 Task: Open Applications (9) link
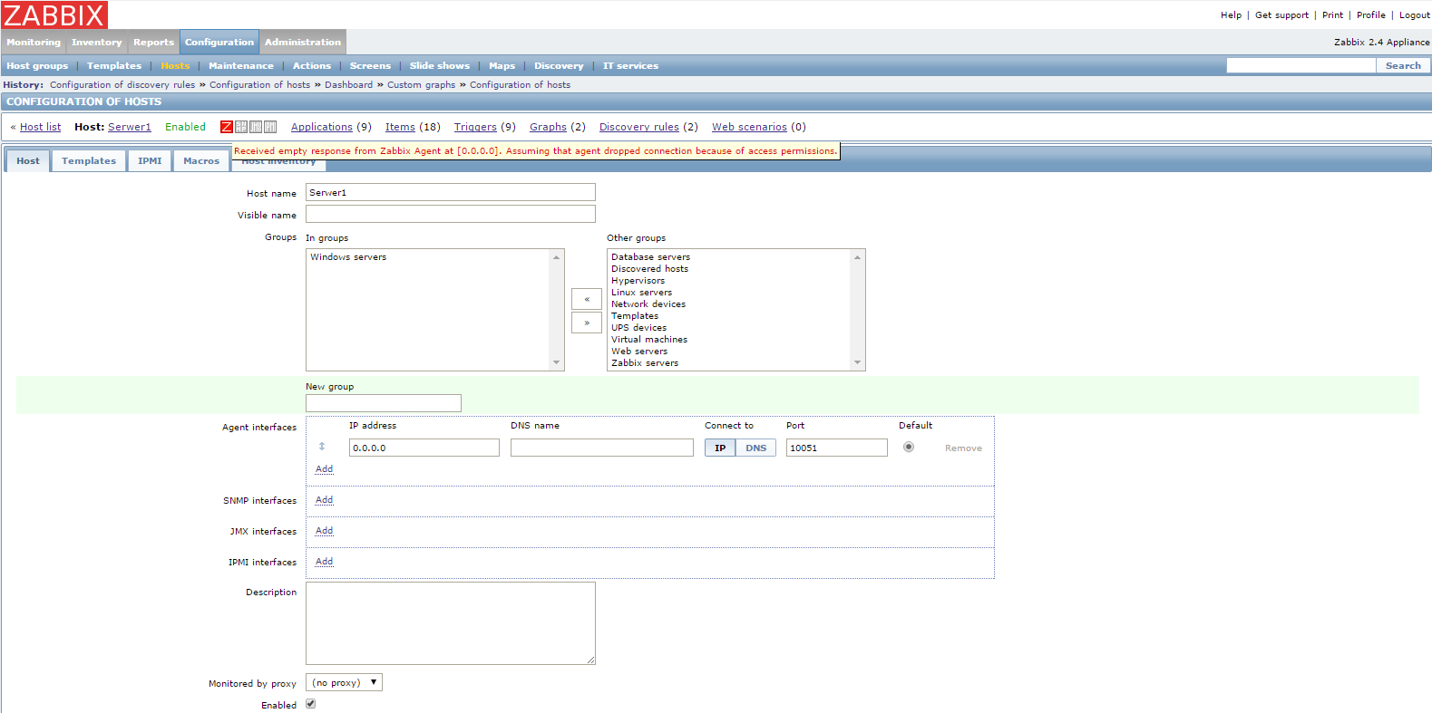tap(322, 127)
